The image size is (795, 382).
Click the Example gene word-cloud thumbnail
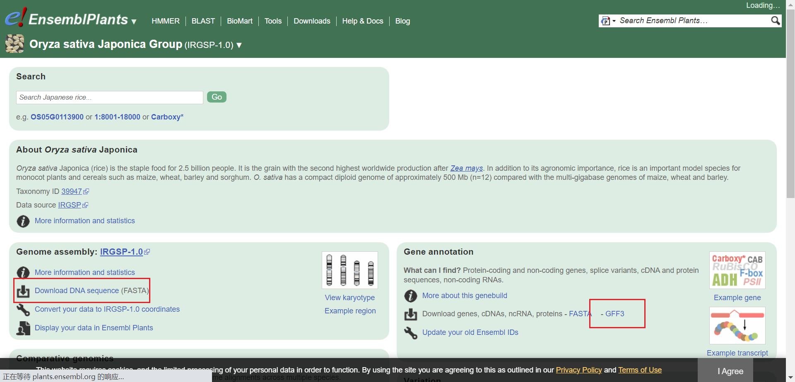[737, 270]
